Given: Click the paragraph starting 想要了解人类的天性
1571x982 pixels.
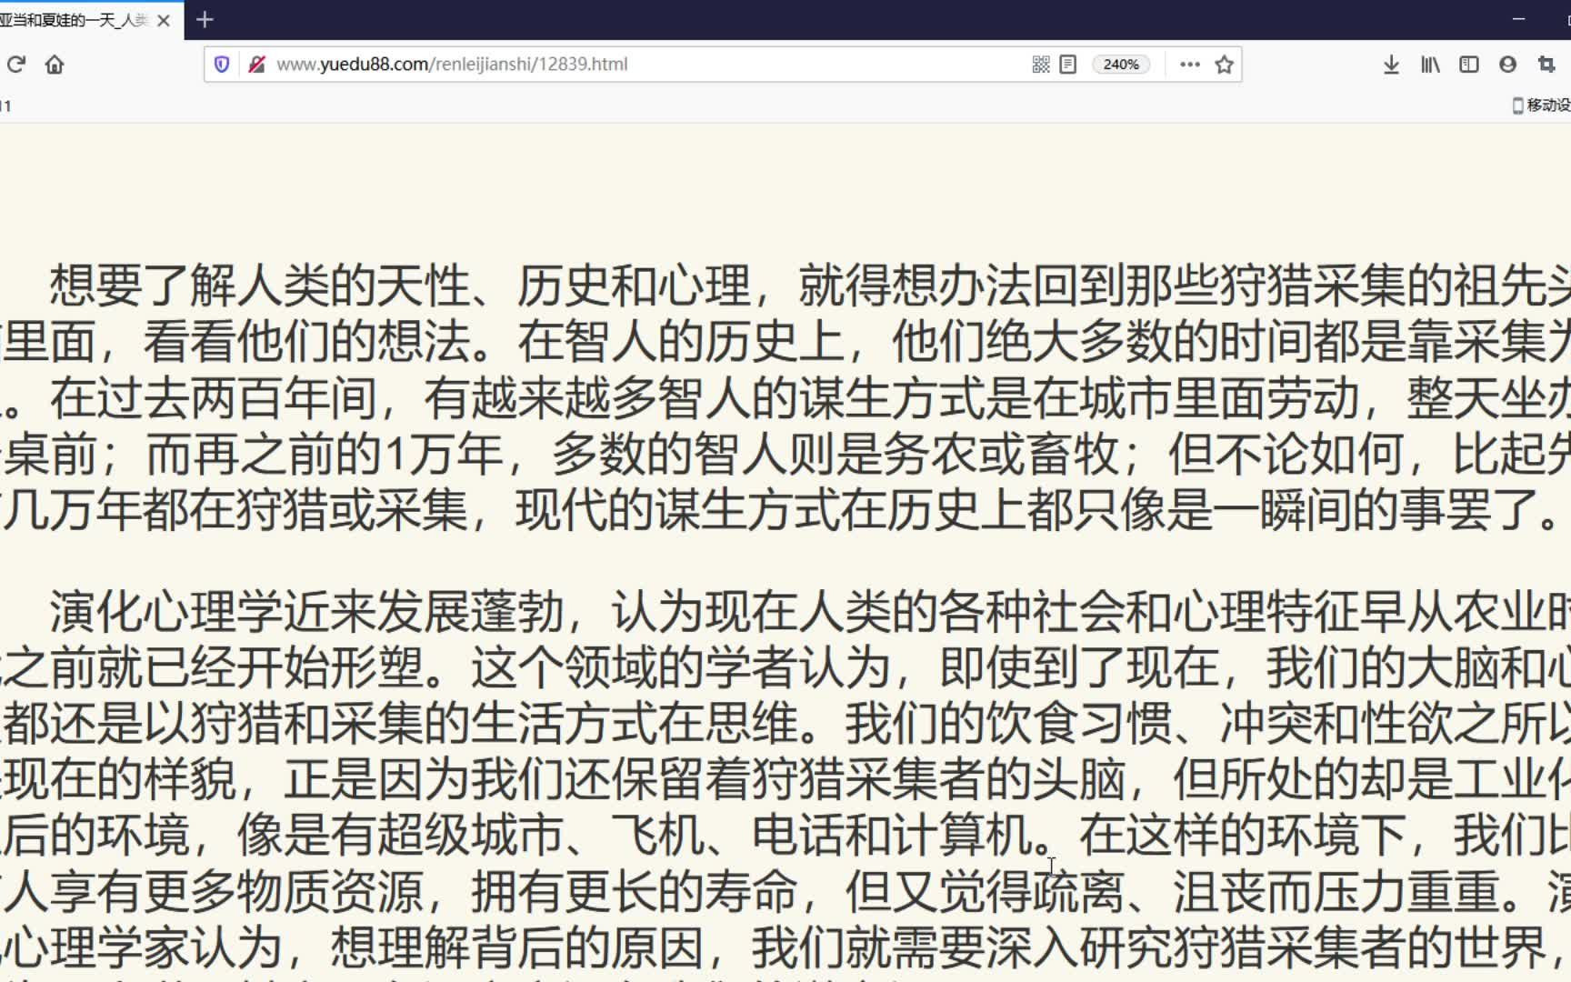Looking at the screenshot, I should (785, 398).
